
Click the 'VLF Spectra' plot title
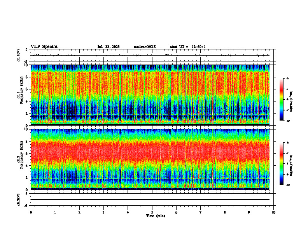(x=44, y=47)
